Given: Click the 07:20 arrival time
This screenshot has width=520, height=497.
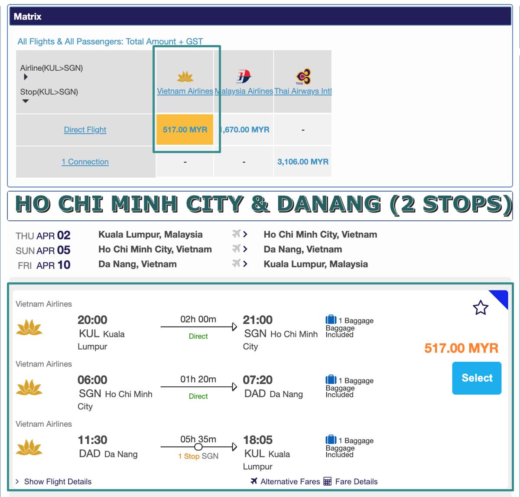Looking at the screenshot, I should tap(258, 380).
